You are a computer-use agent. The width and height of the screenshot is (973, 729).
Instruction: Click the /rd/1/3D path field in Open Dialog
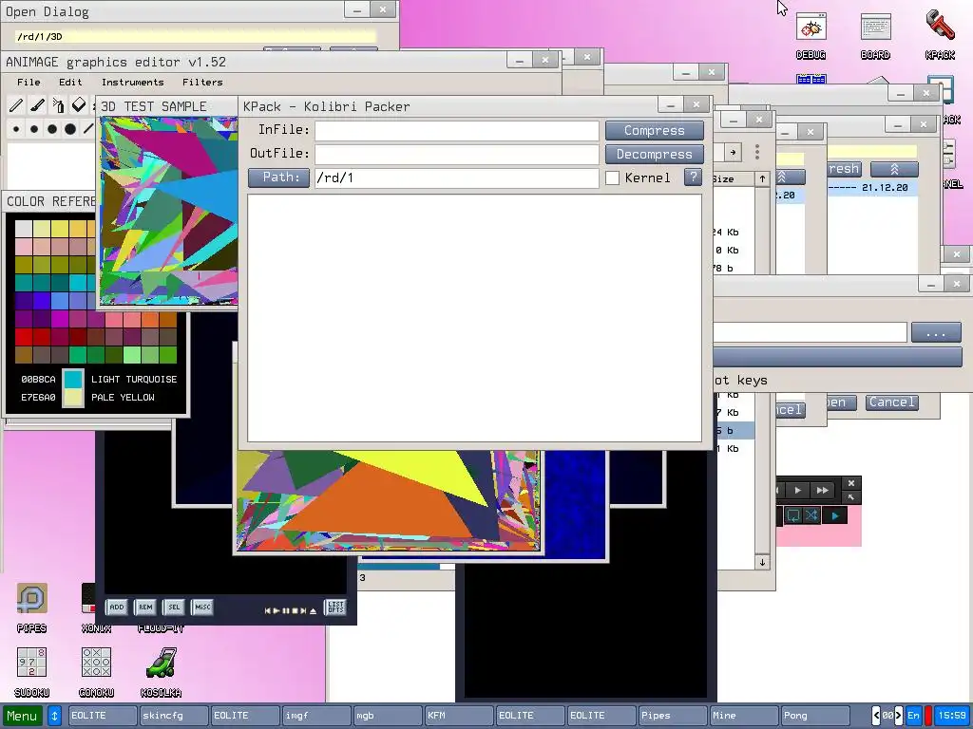pyautogui.click(x=196, y=37)
